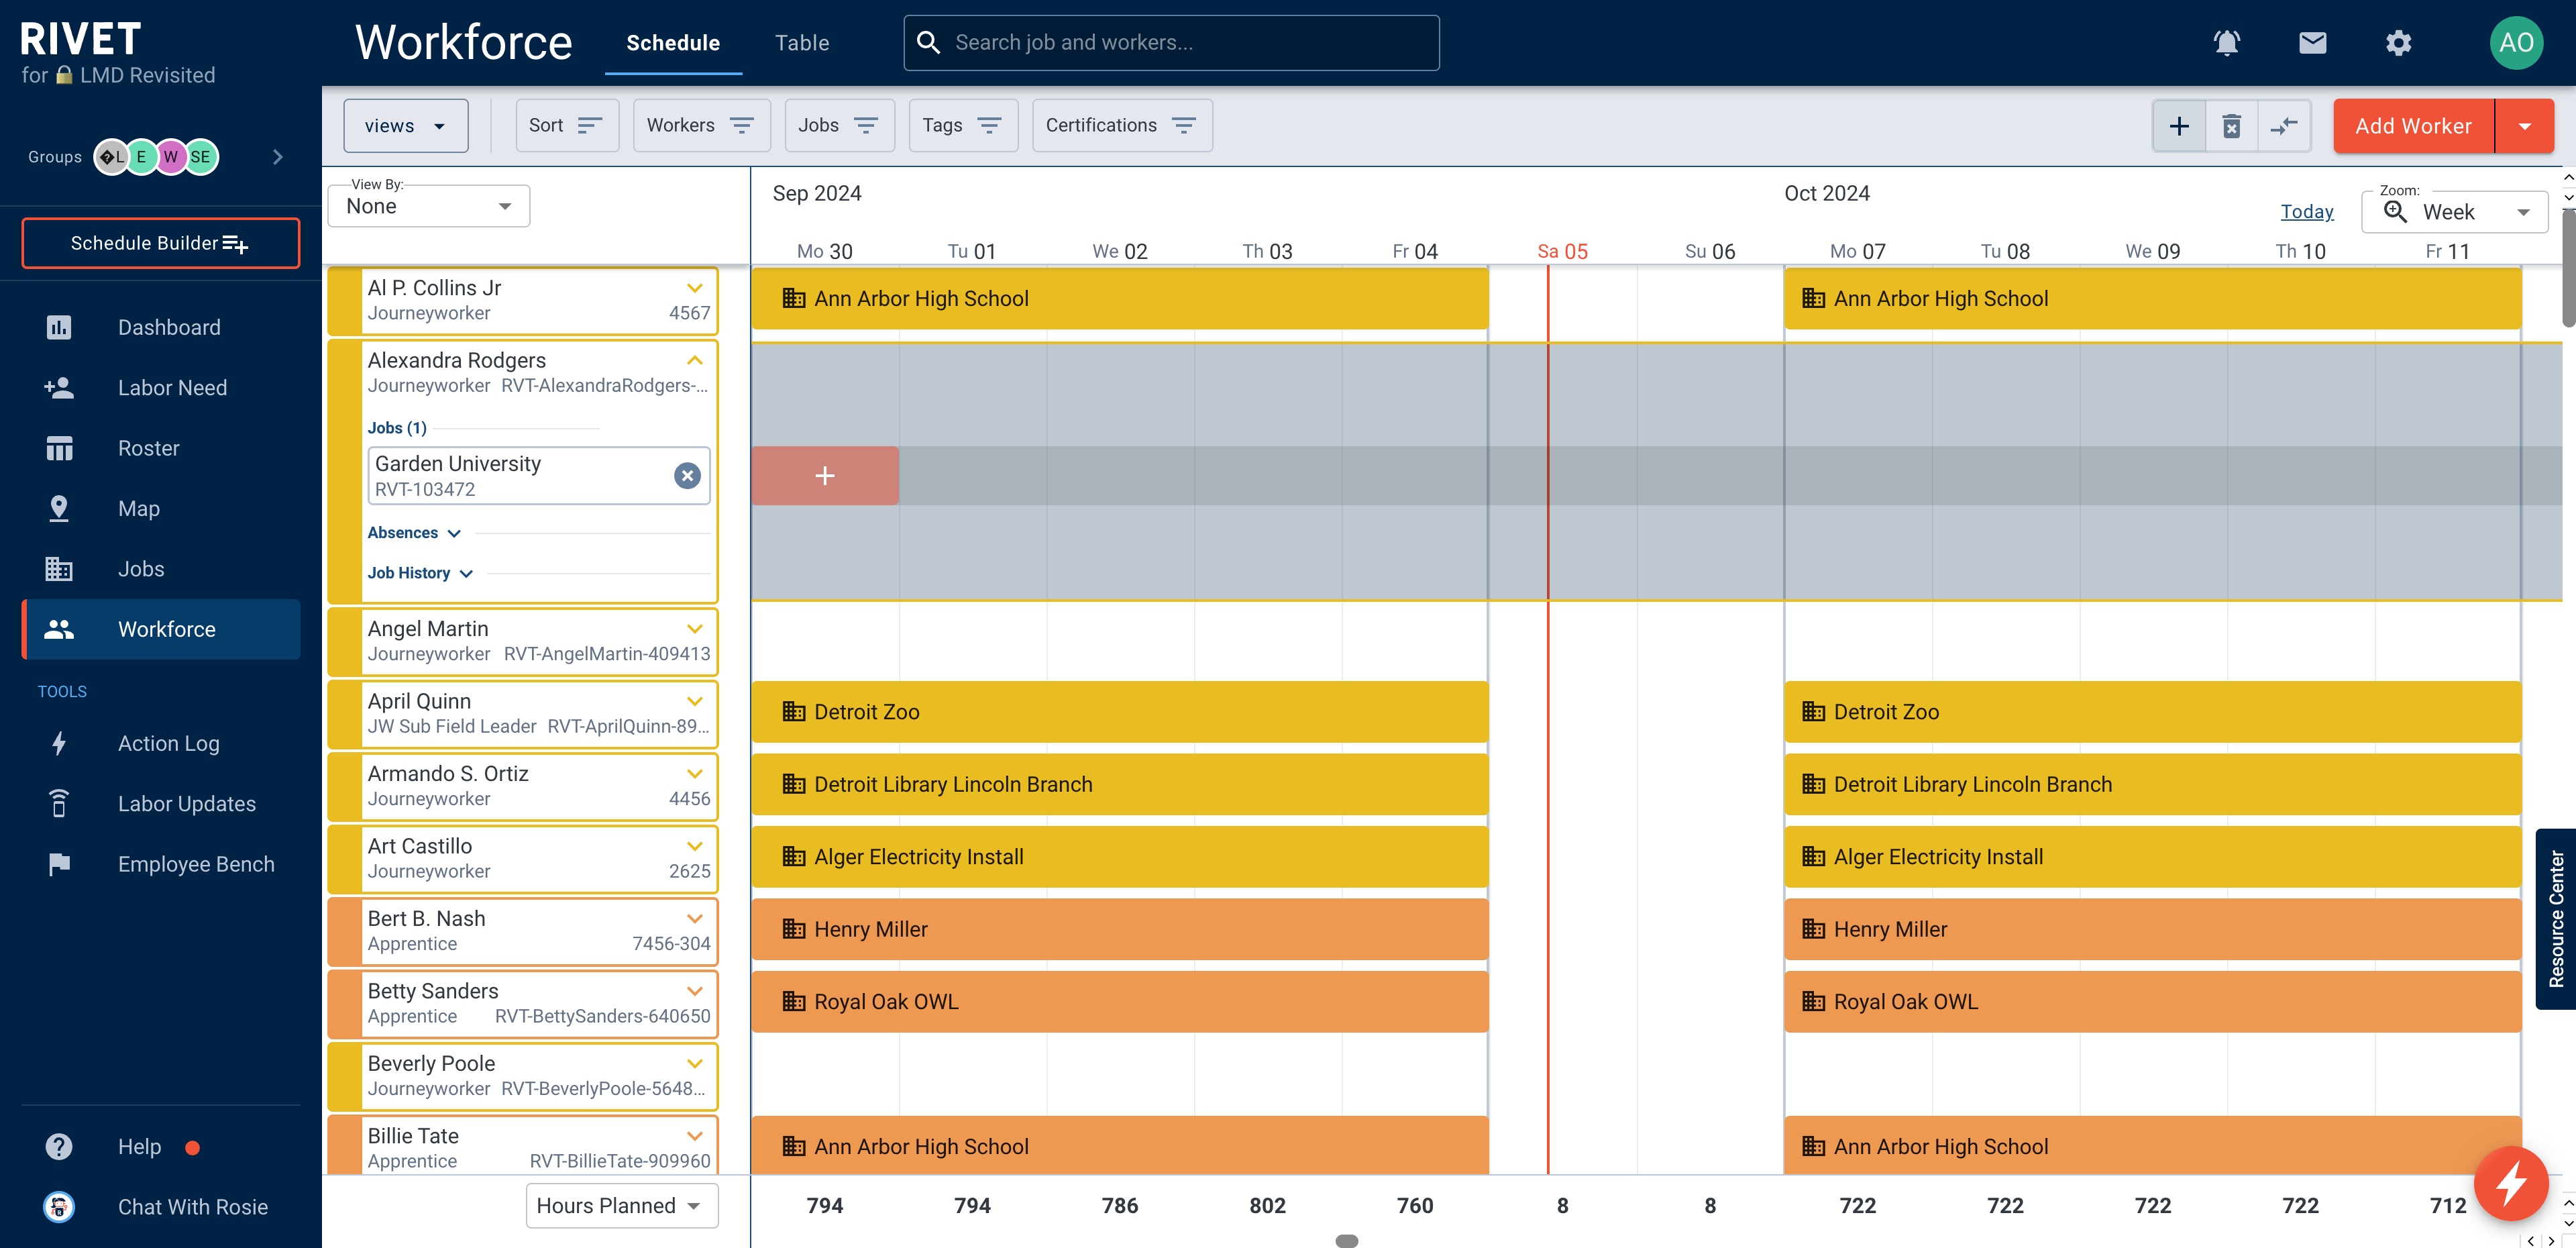Viewport: 2576px width, 1248px height.
Task: Click the Chat With Rosie avatar icon
Action: tap(59, 1207)
